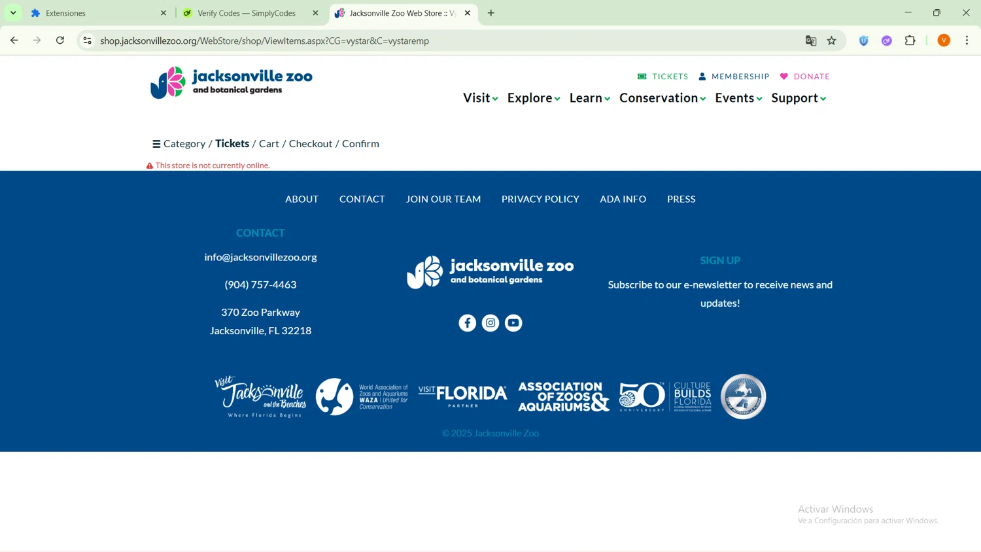The height and width of the screenshot is (552, 981).
Task: Reload the current page
Action: click(60, 41)
